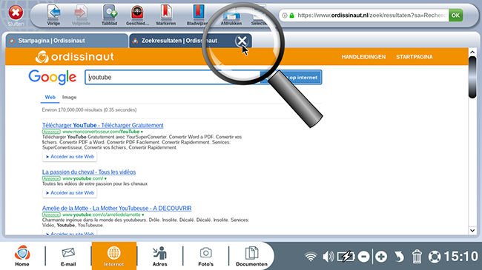
Task: Open Amelie de la Motte result link
Action: (x=117, y=209)
